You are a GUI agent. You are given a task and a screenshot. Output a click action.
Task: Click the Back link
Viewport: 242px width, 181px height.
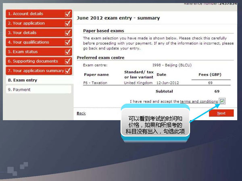81,113
